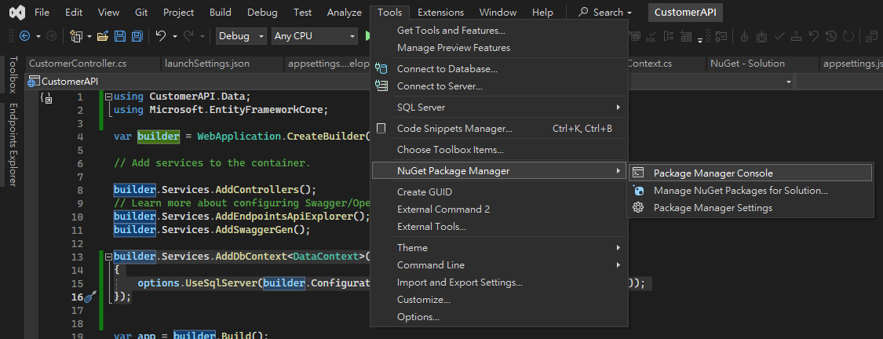Viewport: 883px width, 339px height.
Task: Choose Manage NuGet Packages for Solution
Action: coord(740,191)
